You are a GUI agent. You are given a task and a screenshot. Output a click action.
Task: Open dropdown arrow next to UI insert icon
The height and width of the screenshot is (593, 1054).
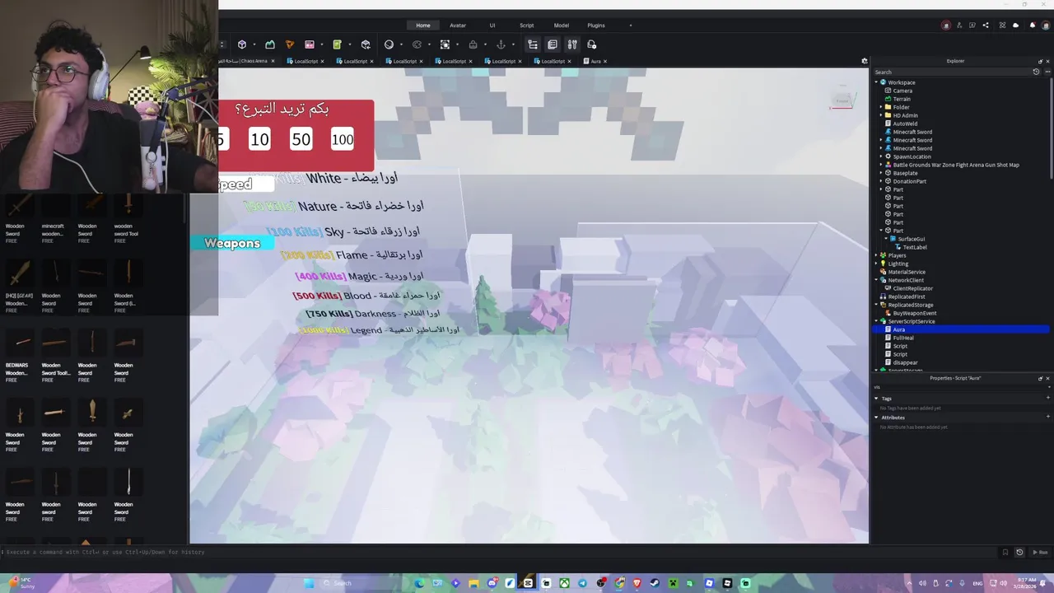click(321, 44)
